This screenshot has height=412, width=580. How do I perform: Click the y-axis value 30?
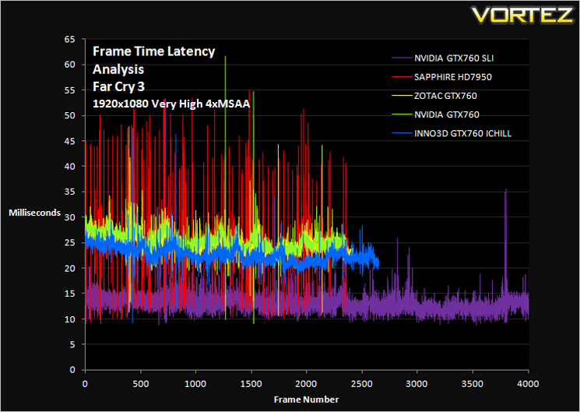point(69,217)
